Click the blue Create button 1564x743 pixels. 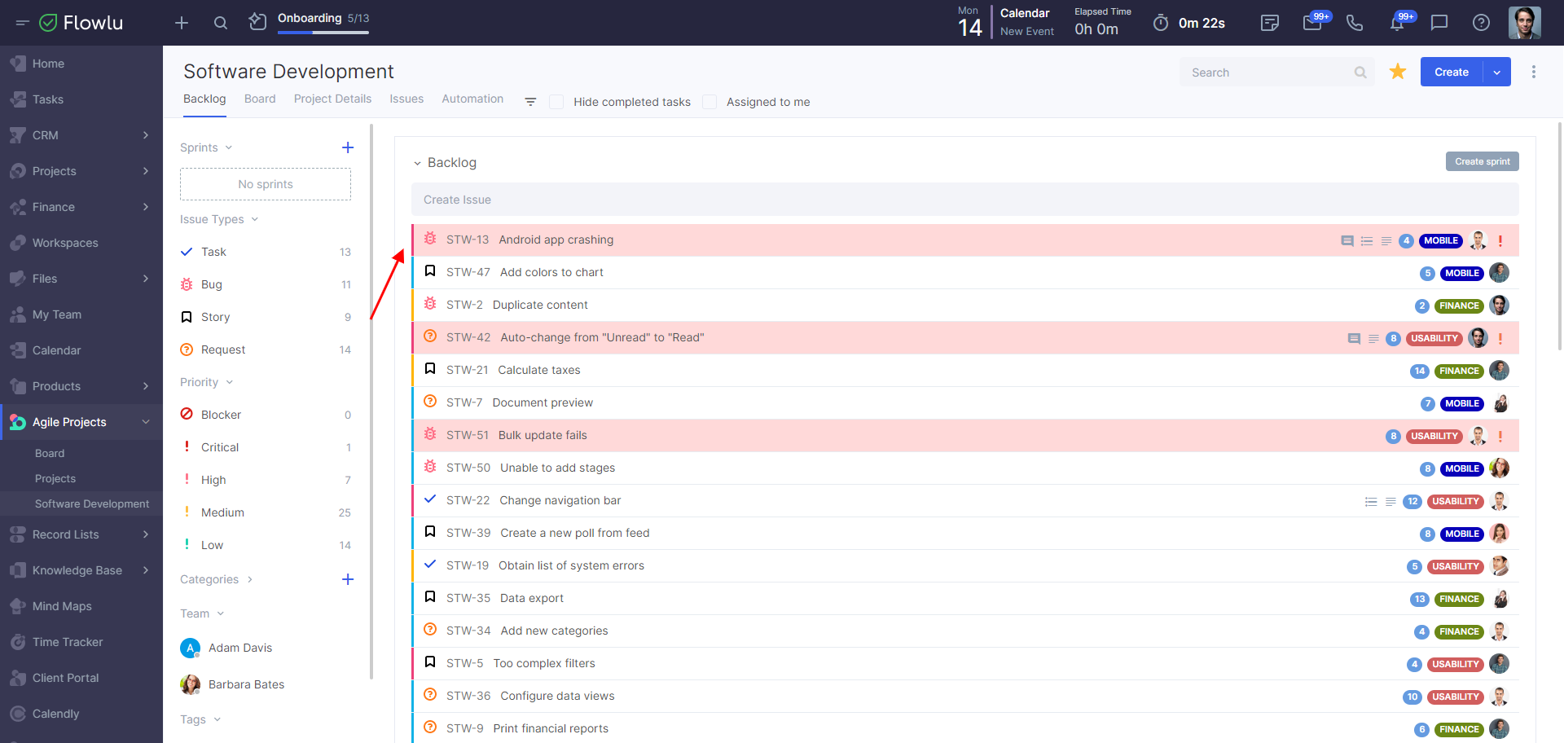[1452, 72]
